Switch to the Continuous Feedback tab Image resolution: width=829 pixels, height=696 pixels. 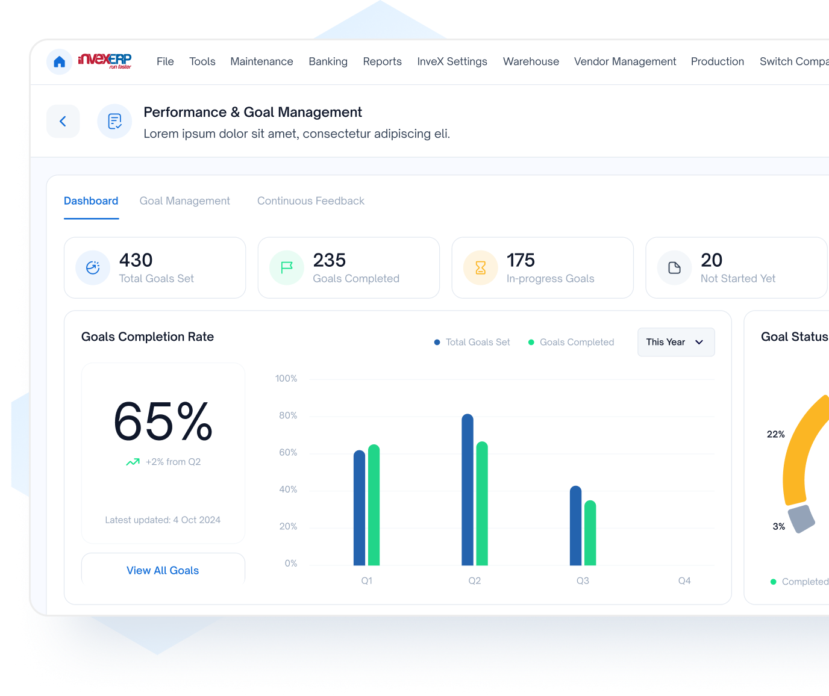(310, 201)
